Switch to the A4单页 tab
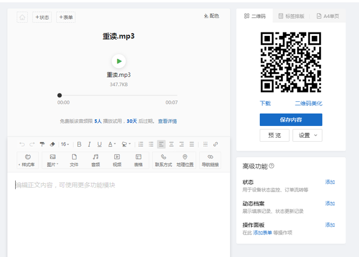Viewport: 359px width, 257px height. point(328,16)
